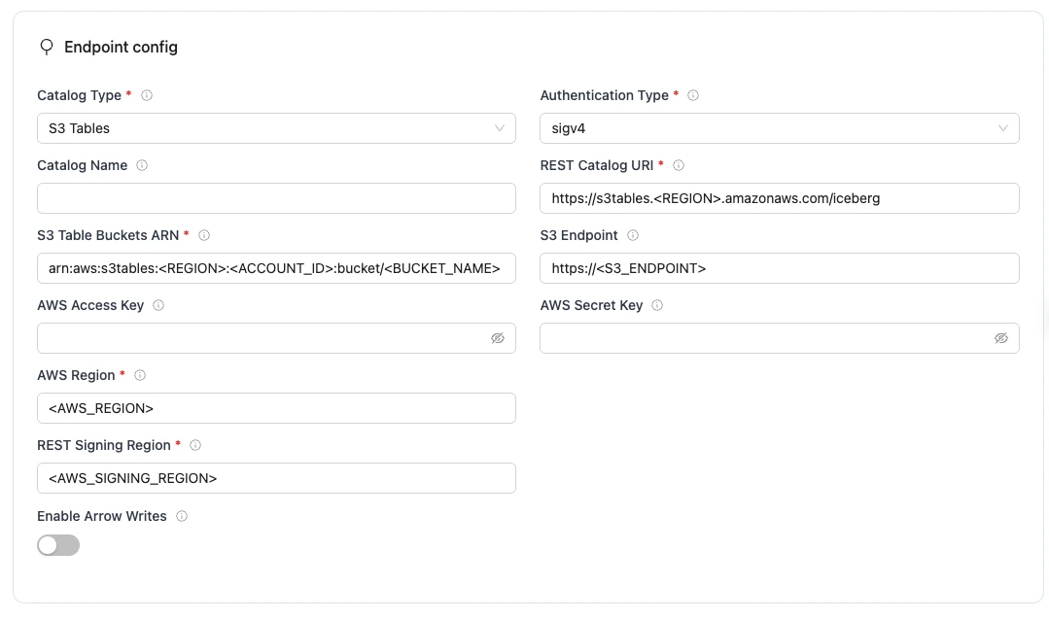
Task: Click the info icon beside Authentication Type
Action: point(693,95)
